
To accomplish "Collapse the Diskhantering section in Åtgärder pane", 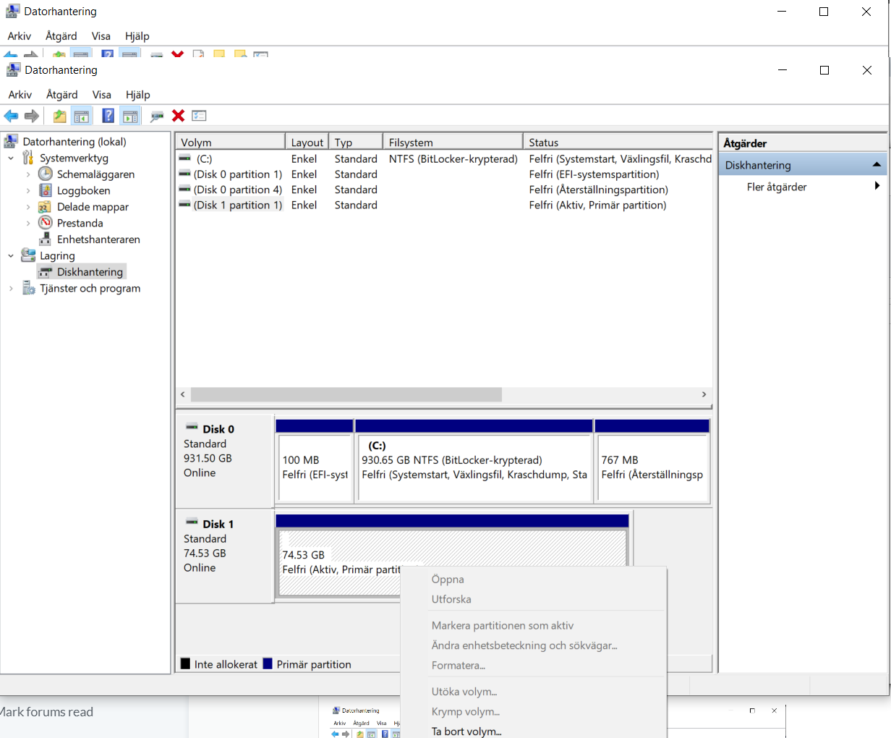I will click(877, 165).
